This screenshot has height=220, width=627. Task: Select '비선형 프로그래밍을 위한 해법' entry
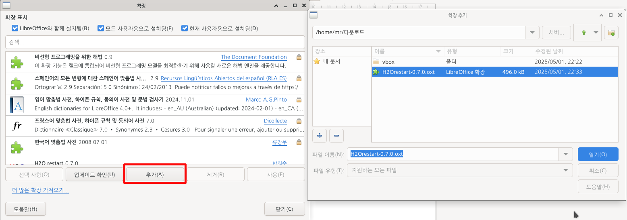155,63
